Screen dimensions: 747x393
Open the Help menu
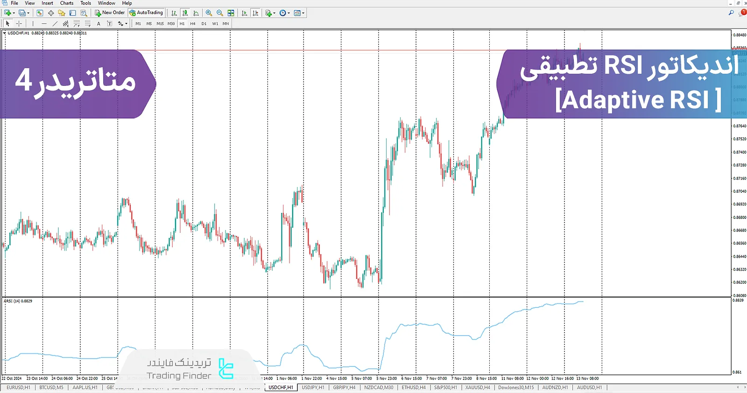pos(127,3)
